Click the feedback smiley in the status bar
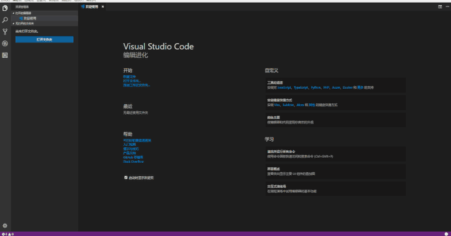Screen dimensions: 451x236 447,234
